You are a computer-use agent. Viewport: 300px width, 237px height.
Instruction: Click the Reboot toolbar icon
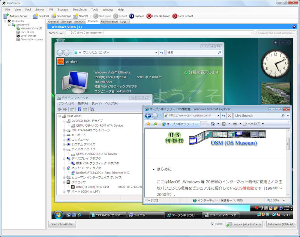click(115, 16)
